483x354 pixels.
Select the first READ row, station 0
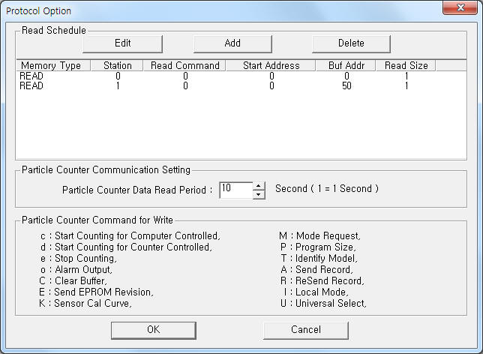(241, 76)
